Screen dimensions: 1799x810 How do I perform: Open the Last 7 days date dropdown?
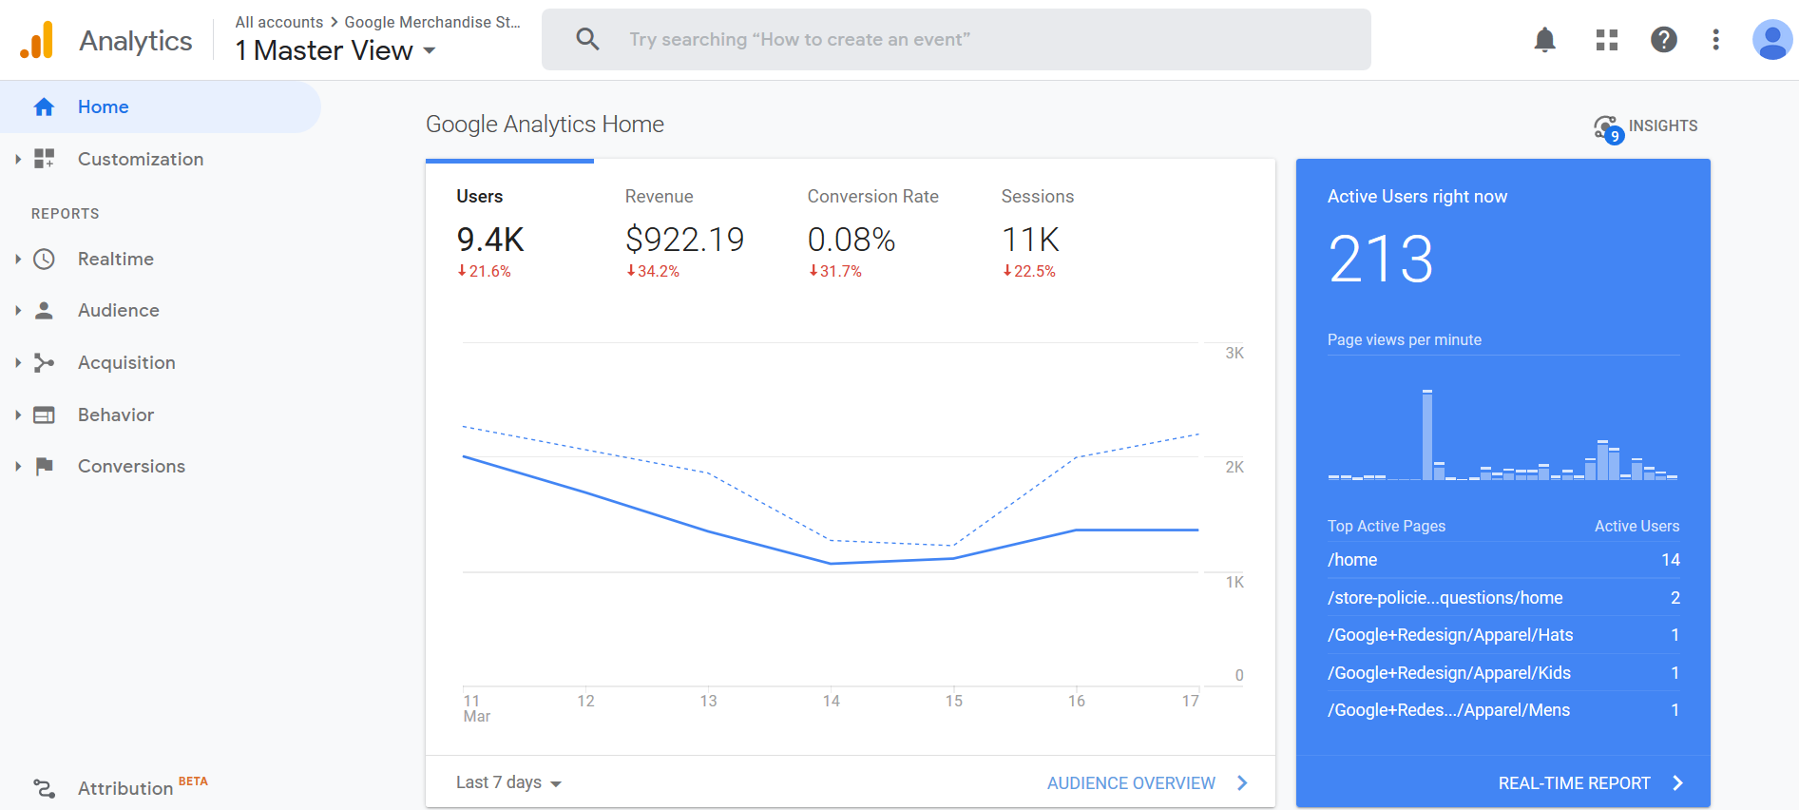508,782
